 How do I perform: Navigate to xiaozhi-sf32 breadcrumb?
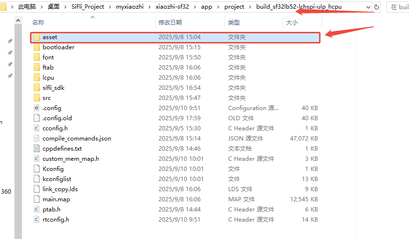172,7
